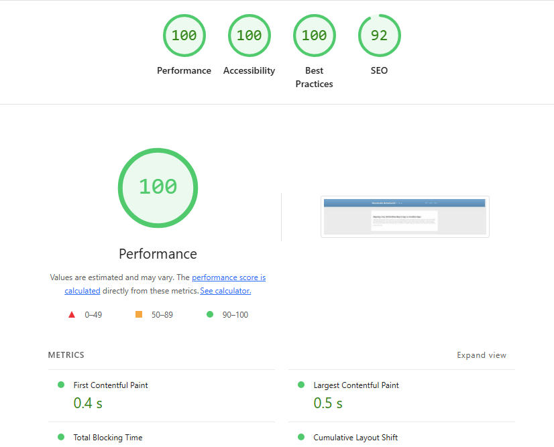
Task: Toggle the Expand view option for metrics
Action: click(x=482, y=355)
